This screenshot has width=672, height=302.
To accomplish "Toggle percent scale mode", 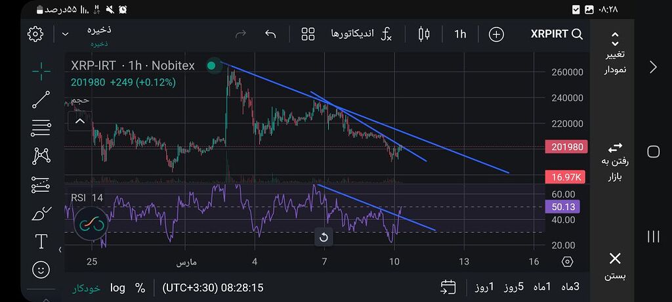I will tap(140, 288).
